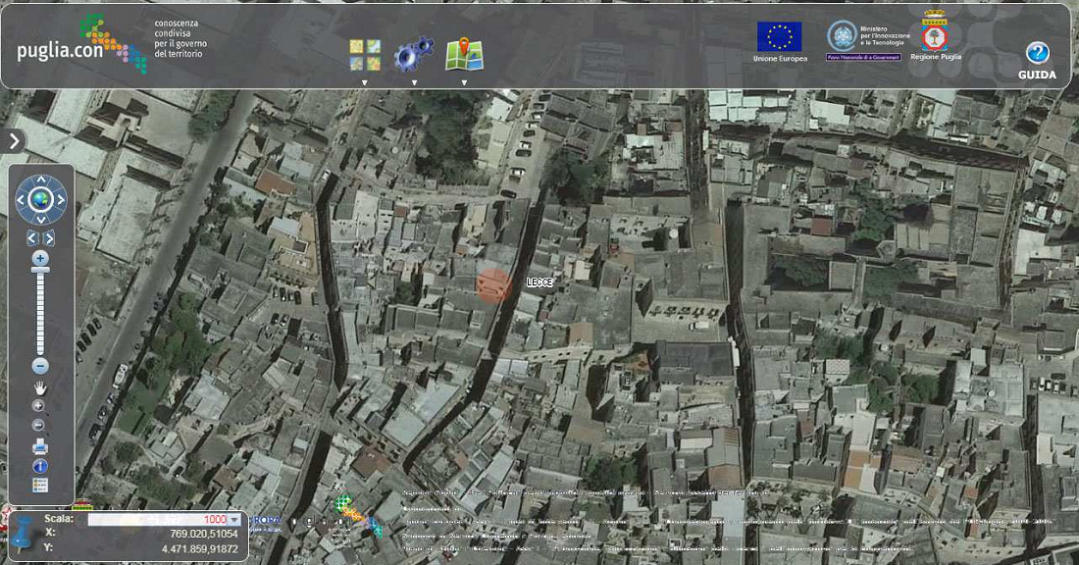Open the blue gears tools icon
The image size is (1079, 565).
pos(414,54)
